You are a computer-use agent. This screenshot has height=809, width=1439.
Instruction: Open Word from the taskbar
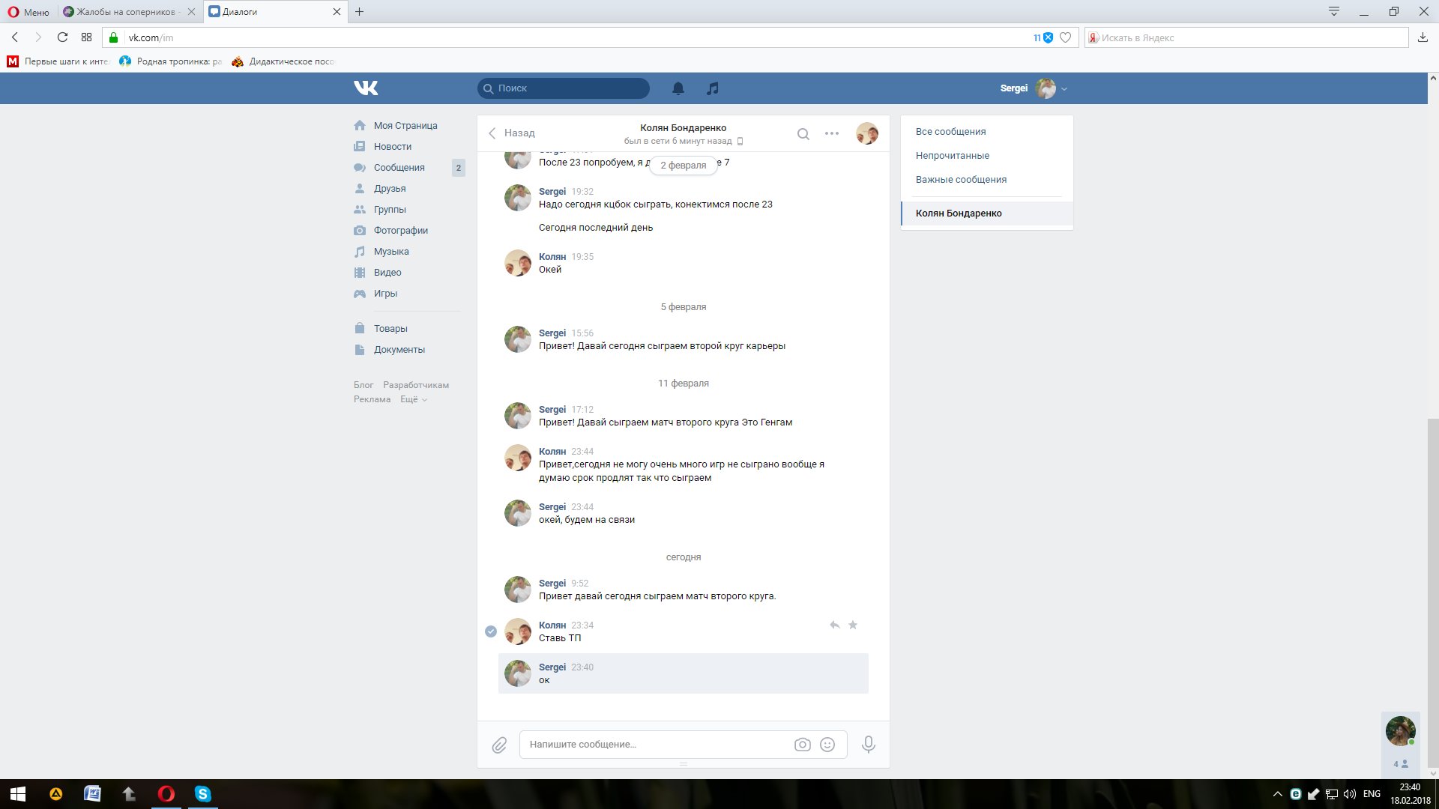click(92, 794)
